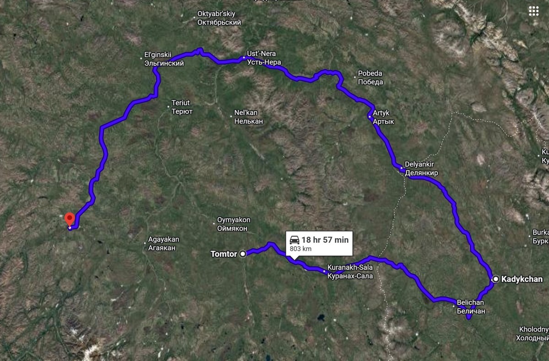
Task: Click the Tomtor place label
Action: (224, 253)
